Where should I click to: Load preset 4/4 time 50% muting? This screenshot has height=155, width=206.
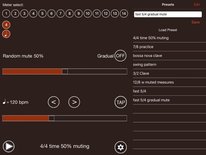[169, 38]
